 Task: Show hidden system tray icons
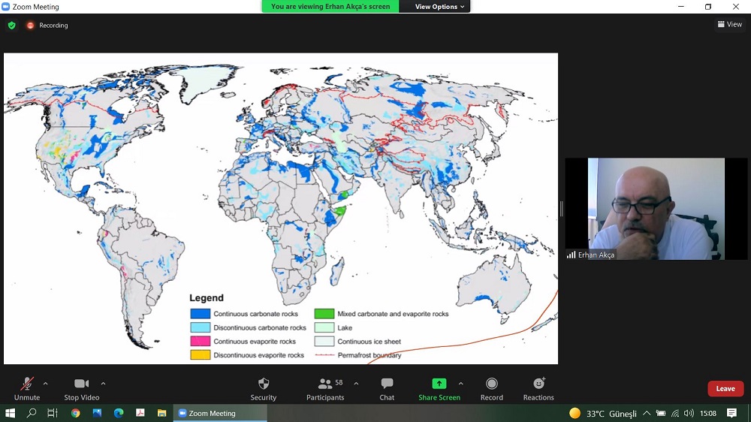[x=647, y=414]
